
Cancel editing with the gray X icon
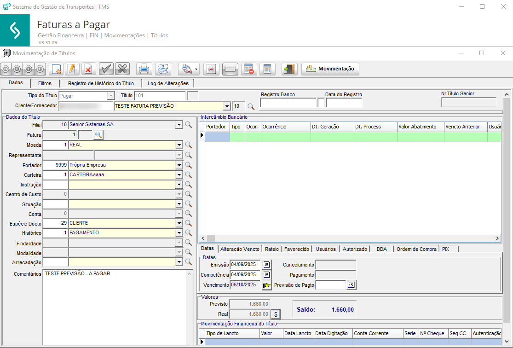click(x=122, y=69)
